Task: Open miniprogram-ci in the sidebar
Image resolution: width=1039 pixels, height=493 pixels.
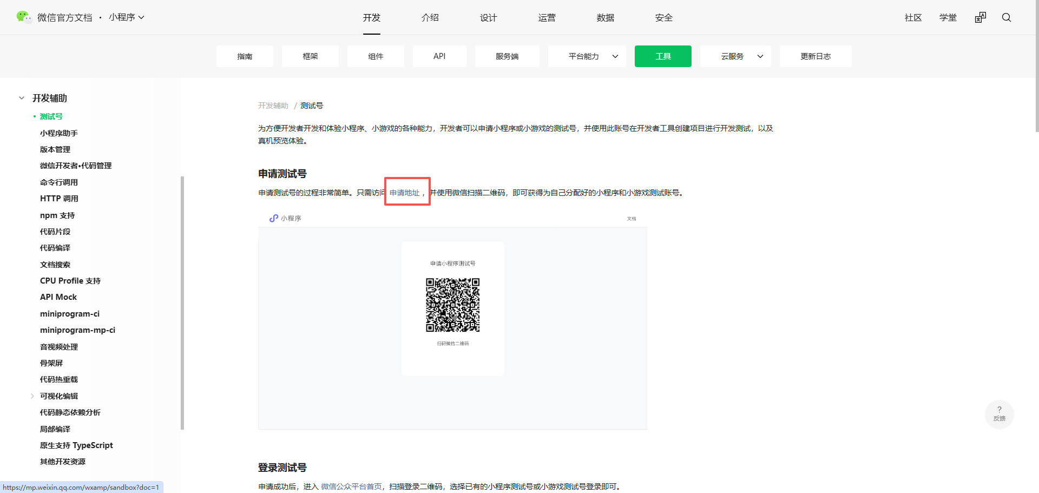Action: (x=70, y=314)
